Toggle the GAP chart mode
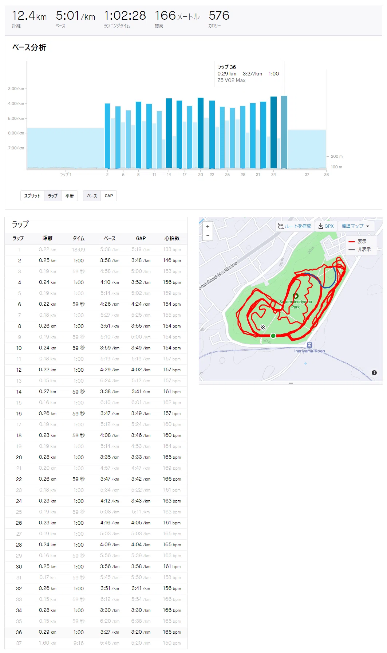 (108, 196)
